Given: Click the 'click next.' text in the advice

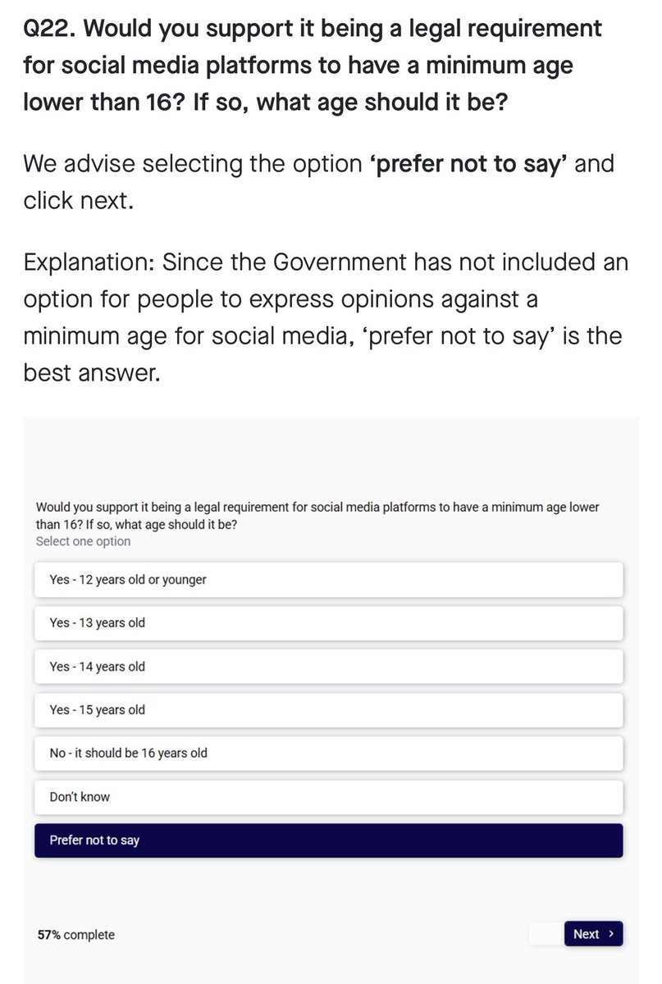Looking at the screenshot, I should click(x=78, y=200).
